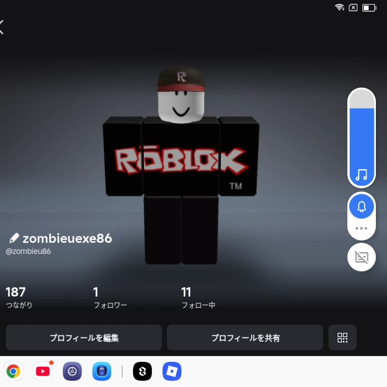The width and height of the screenshot is (387, 387).
Task: Open the black figure-eight app icon
Action: [x=142, y=371]
